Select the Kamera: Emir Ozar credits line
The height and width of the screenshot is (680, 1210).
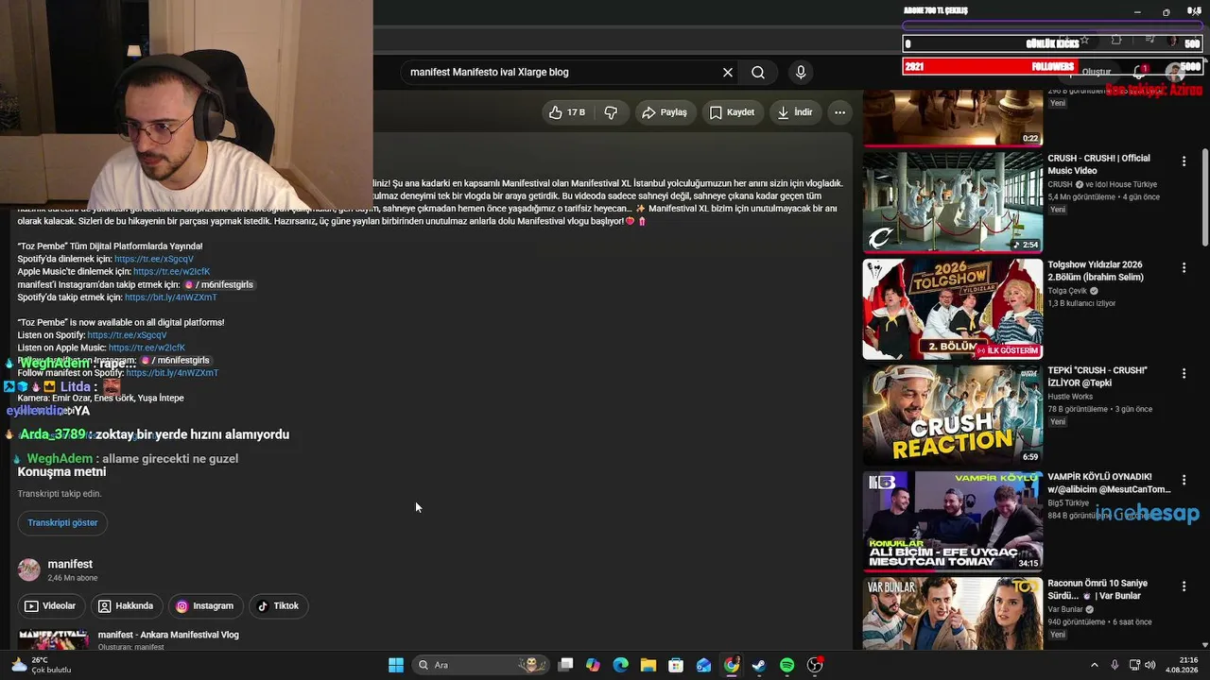point(101,399)
